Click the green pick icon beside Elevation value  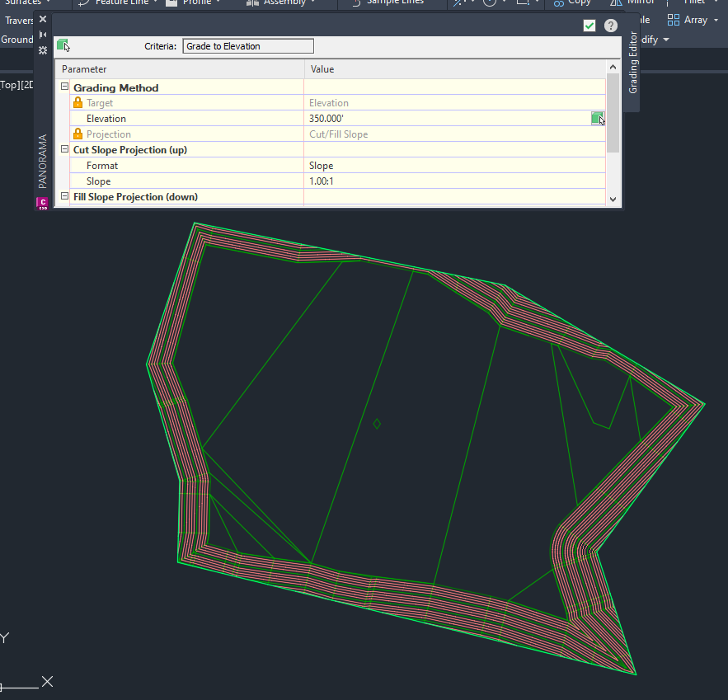[597, 118]
